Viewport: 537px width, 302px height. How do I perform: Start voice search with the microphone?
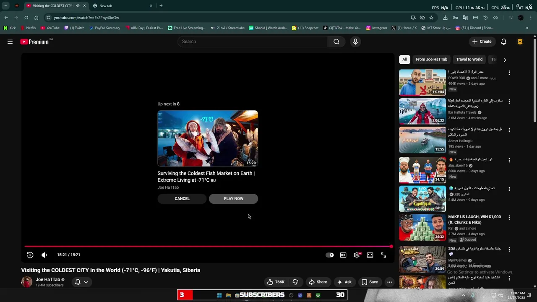[x=355, y=42]
